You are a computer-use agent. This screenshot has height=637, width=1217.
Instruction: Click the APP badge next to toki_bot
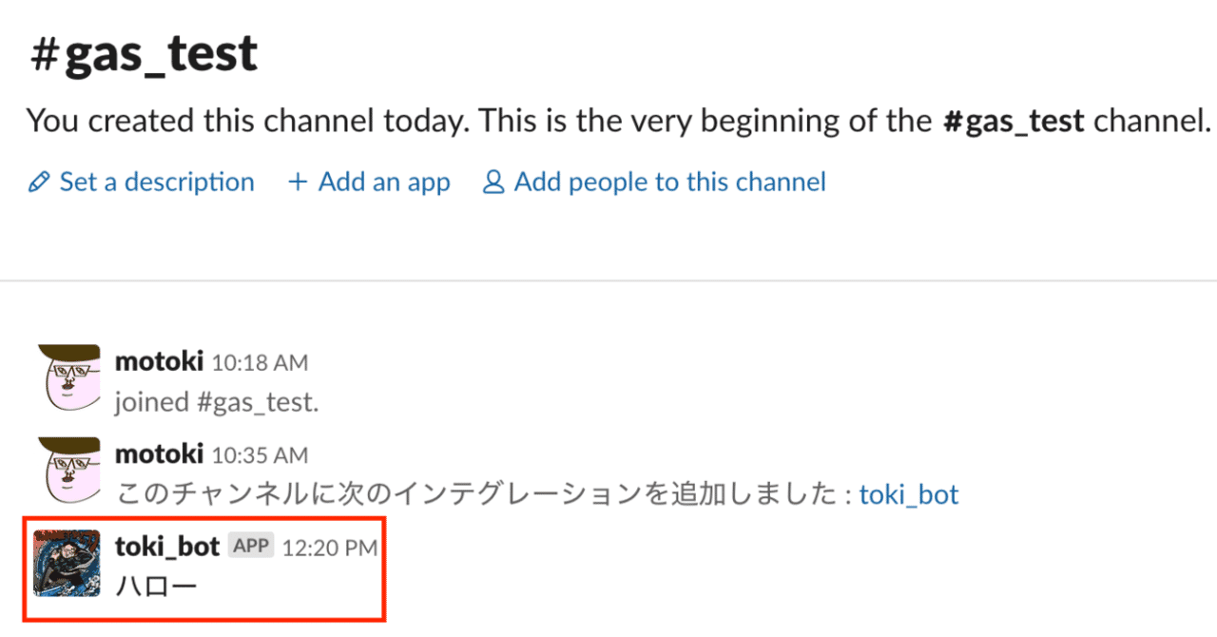coord(251,546)
